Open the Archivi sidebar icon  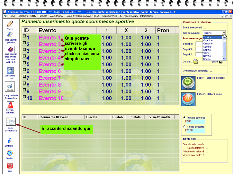[10, 24]
